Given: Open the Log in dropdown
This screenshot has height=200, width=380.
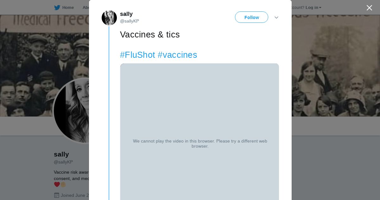Looking at the screenshot, I should coord(313,8).
